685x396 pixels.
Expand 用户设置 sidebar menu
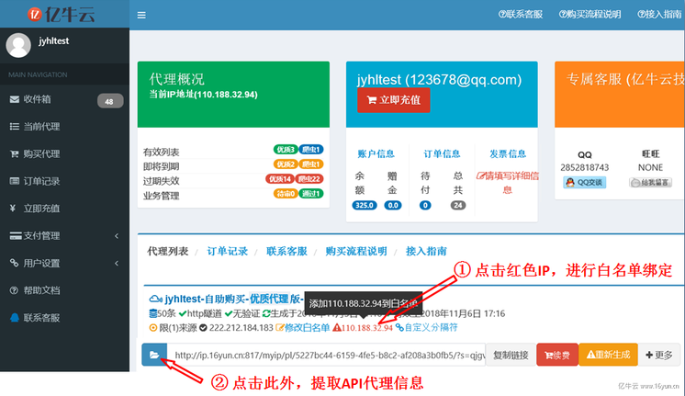[64, 263]
